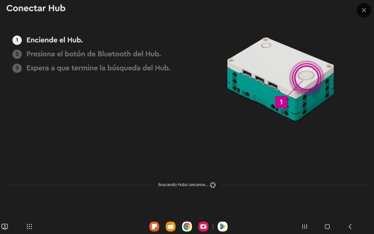The height and width of the screenshot is (234, 374).
Task: Click the number 1 step circle
Action: pos(17,40)
